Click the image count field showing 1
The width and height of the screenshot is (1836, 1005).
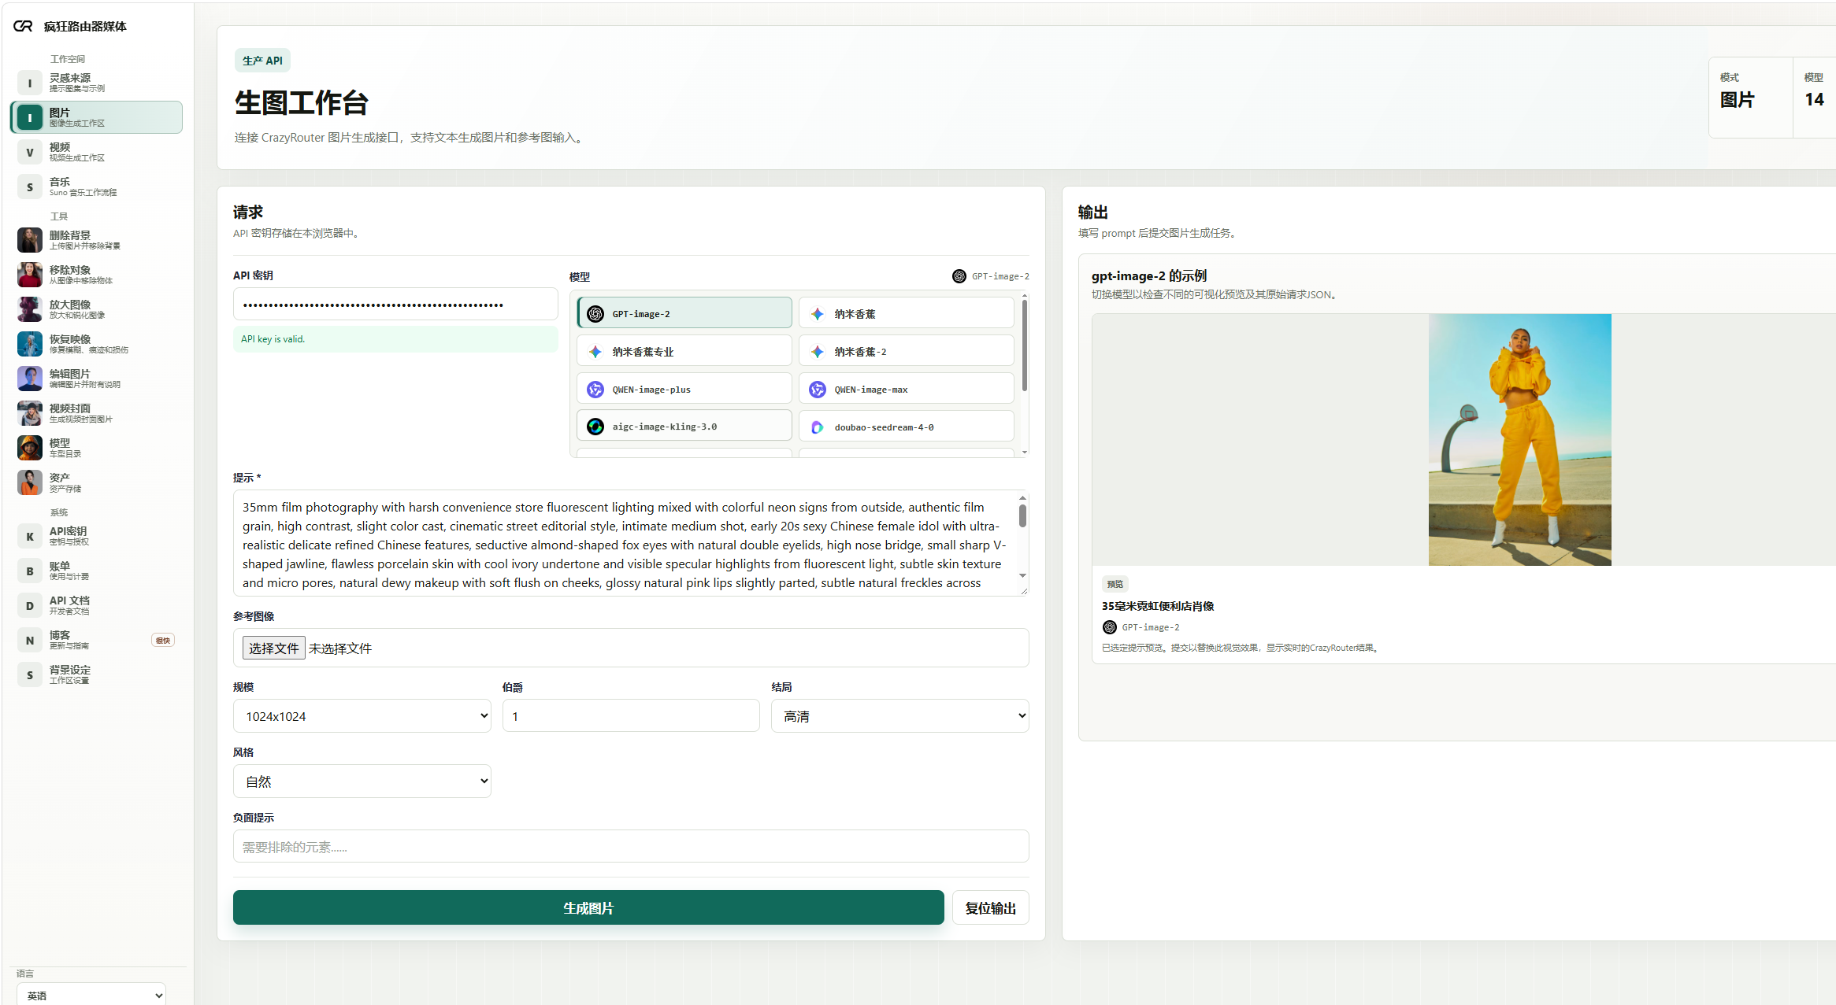(631, 716)
